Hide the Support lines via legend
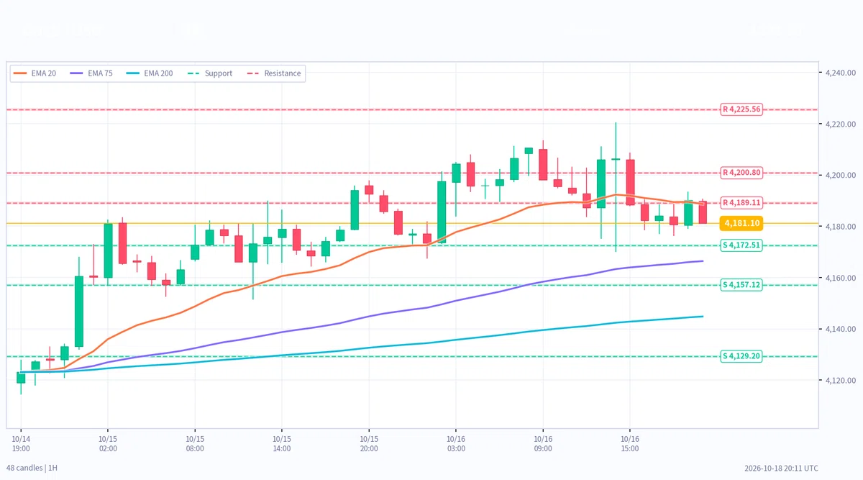 pos(209,73)
